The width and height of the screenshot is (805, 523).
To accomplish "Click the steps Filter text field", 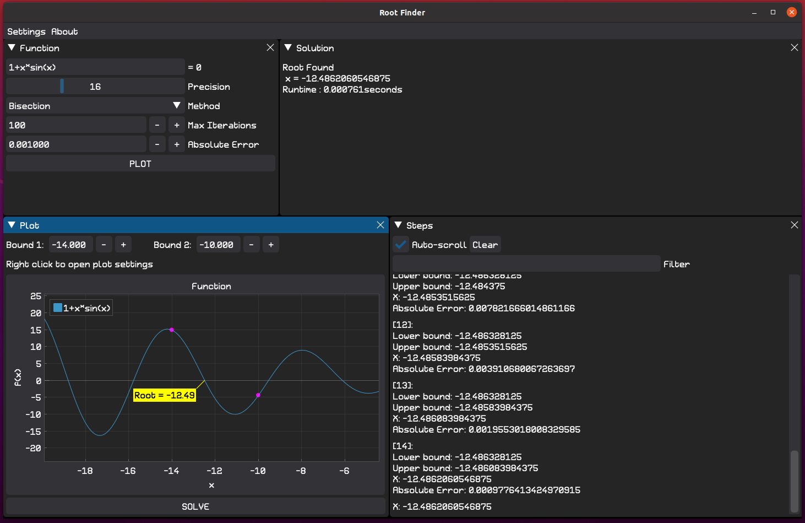I will pos(526,264).
